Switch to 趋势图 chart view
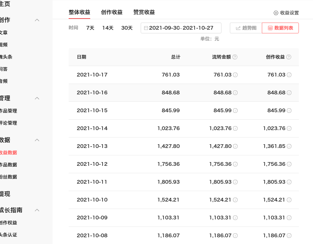This screenshot has width=313, height=244. (246, 28)
